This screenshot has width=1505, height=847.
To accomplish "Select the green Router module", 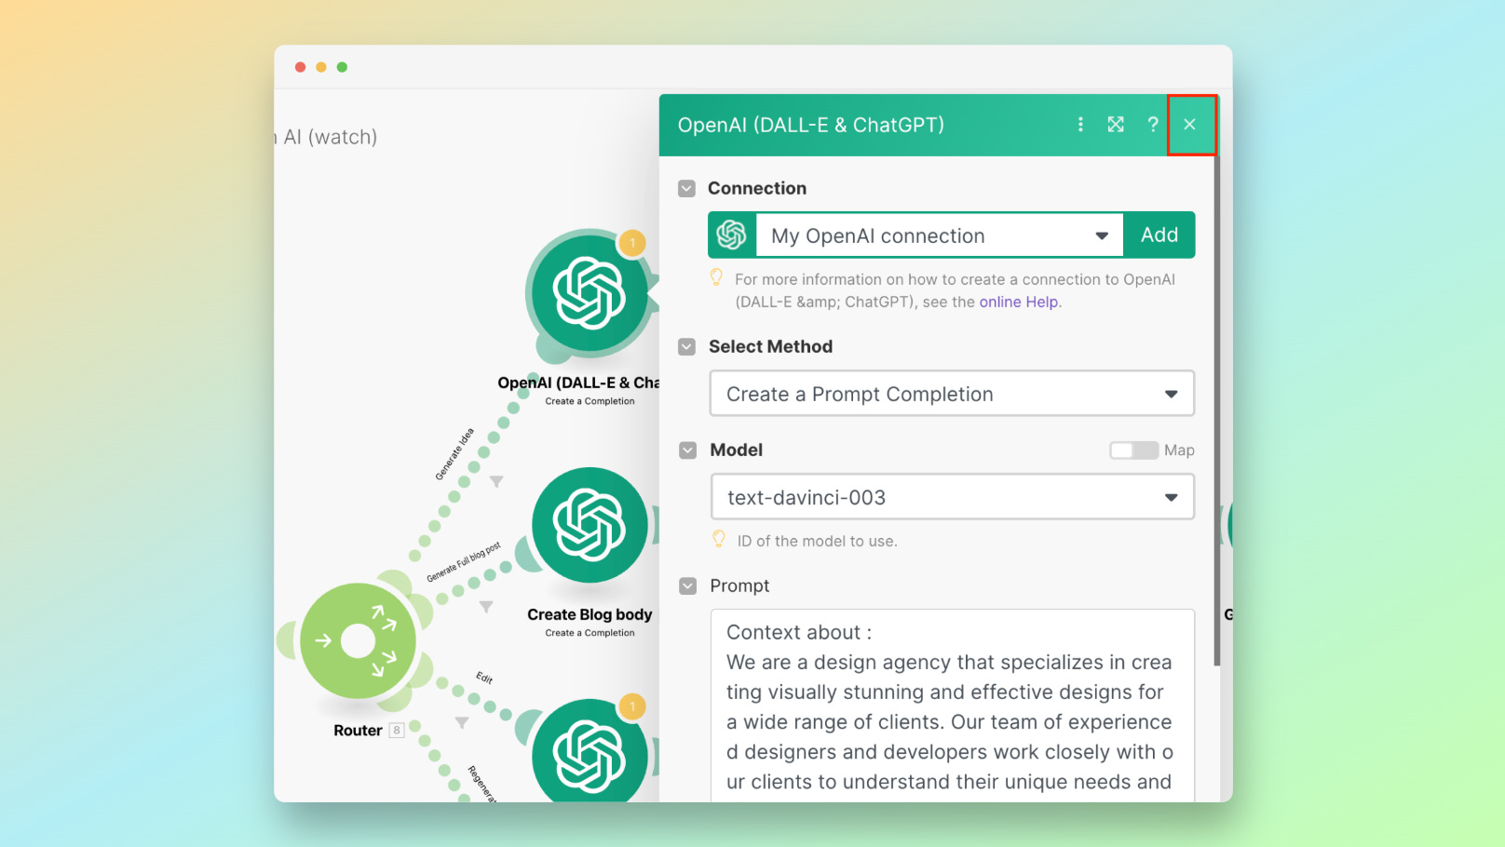I will (x=358, y=641).
